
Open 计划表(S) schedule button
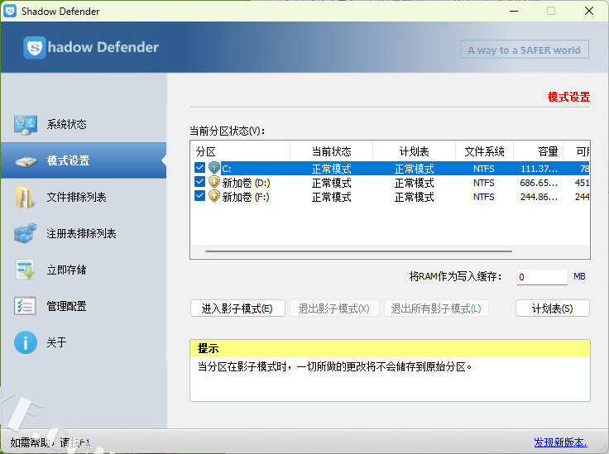(552, 308)
